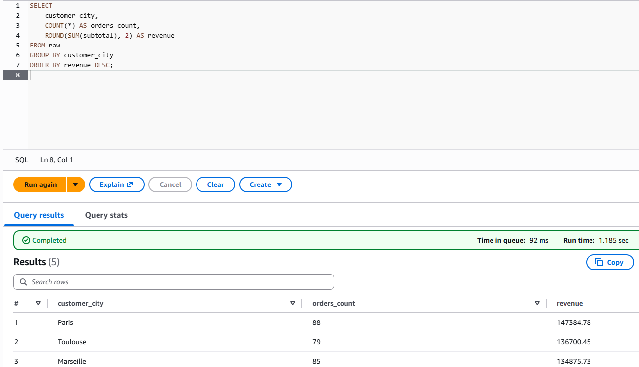Place cursor on editor line number 8
639x367 pixels.
coord(18,75)
